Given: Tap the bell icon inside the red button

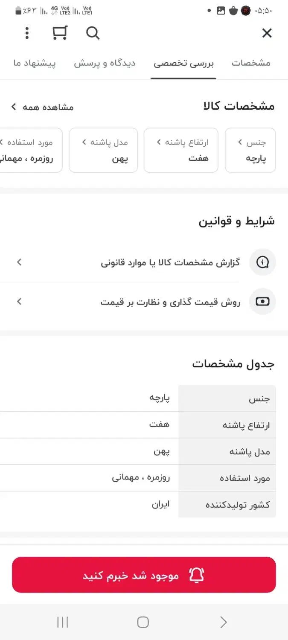Looking at the screenshot, I should (196, 575).
